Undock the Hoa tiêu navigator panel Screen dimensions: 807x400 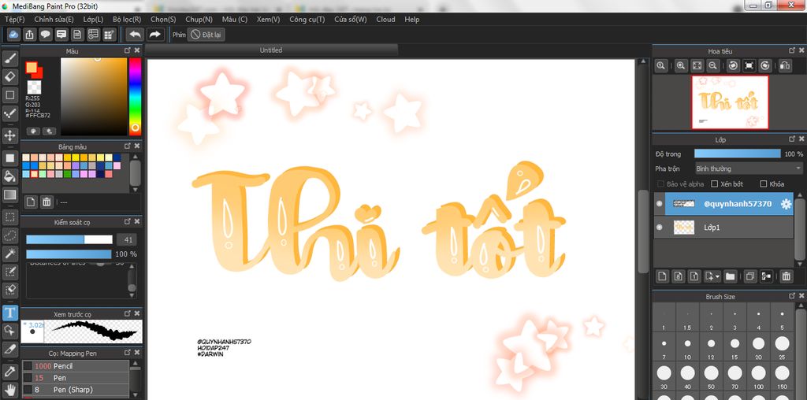tap(793, 50)
